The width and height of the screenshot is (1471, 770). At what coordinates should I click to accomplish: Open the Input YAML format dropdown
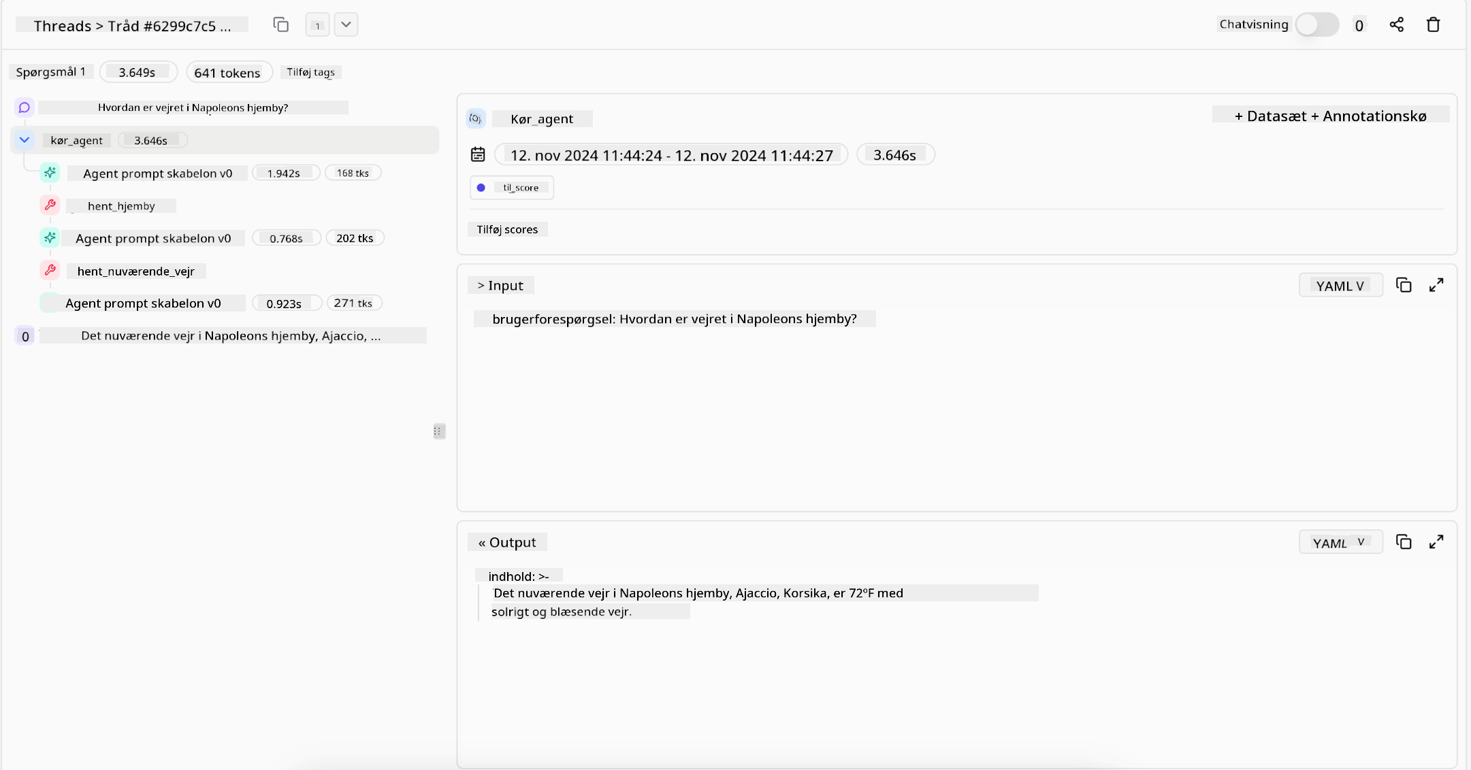point(1340,286)
